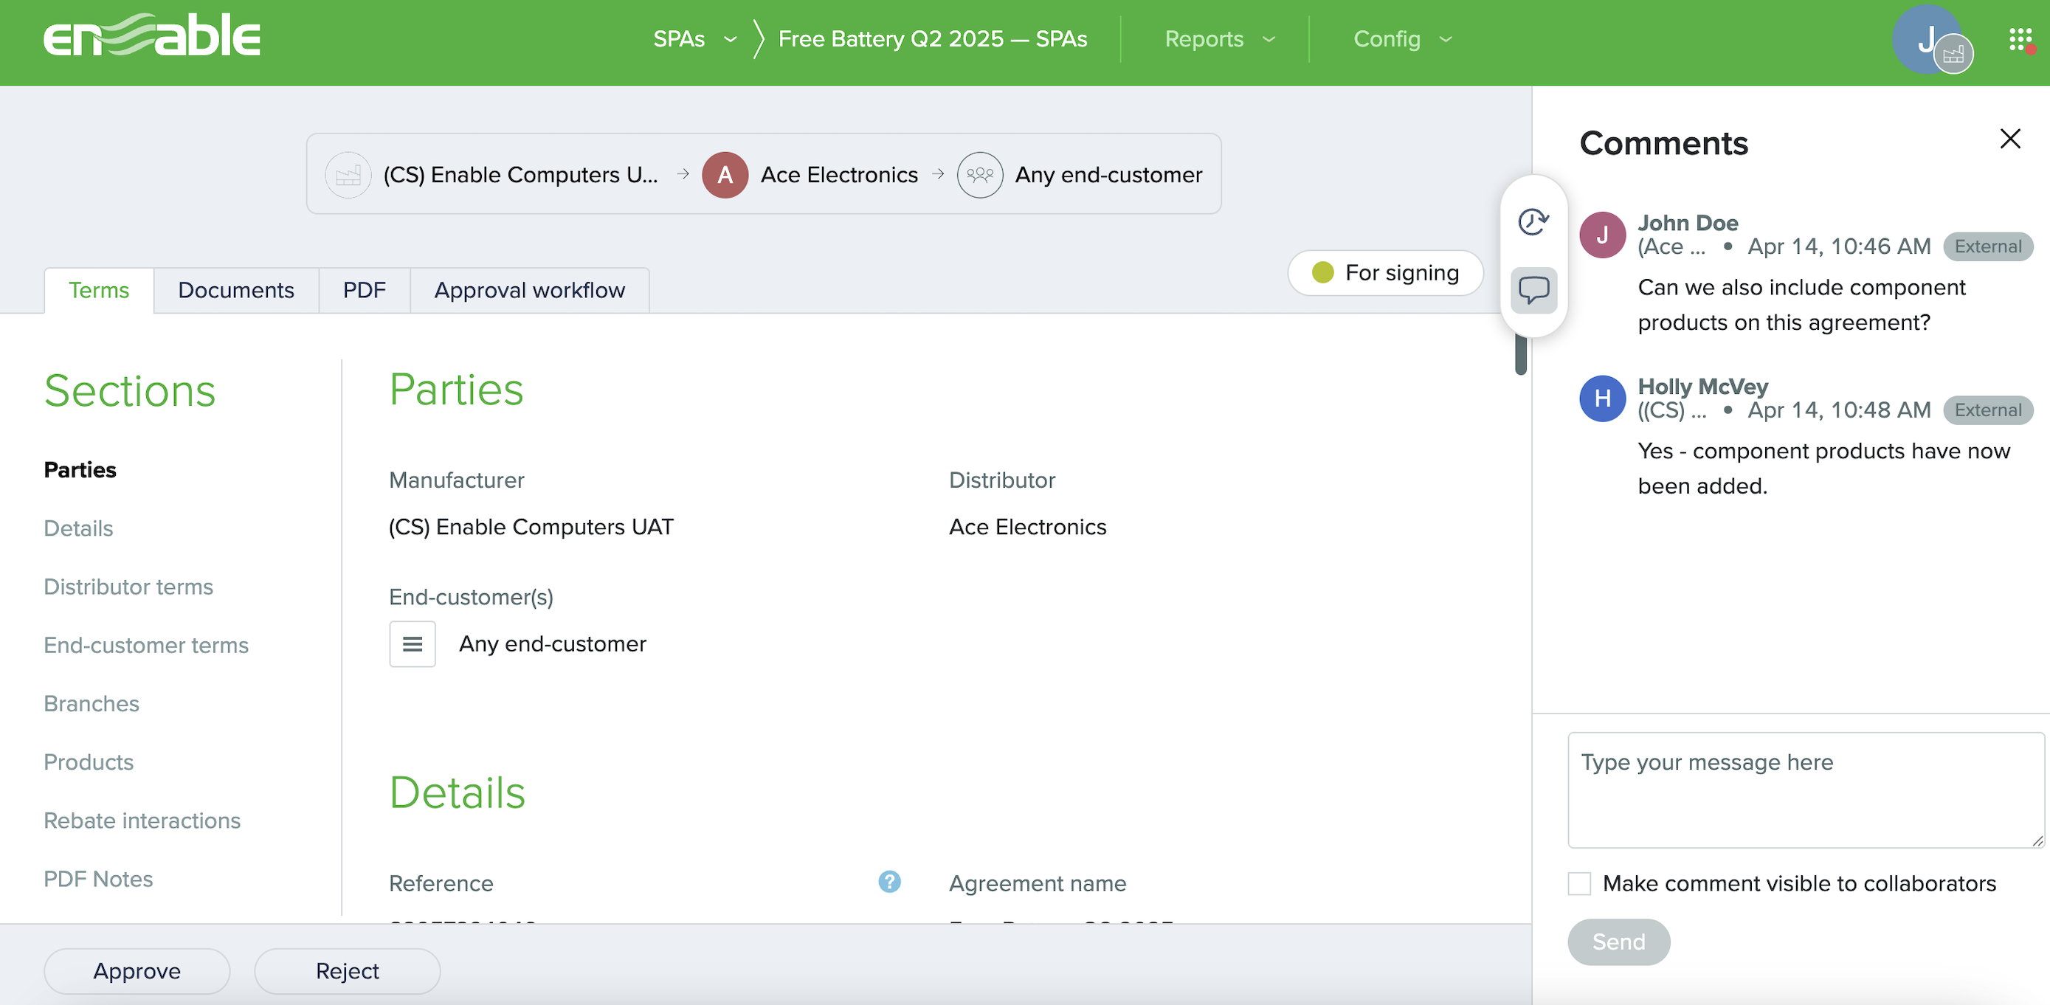
Task: Open the activity history clock icon
Action: click(1533, 222)
